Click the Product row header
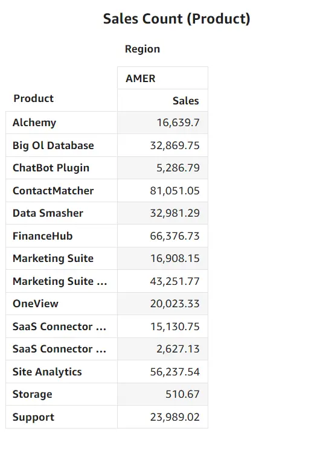 pos(33,98)
